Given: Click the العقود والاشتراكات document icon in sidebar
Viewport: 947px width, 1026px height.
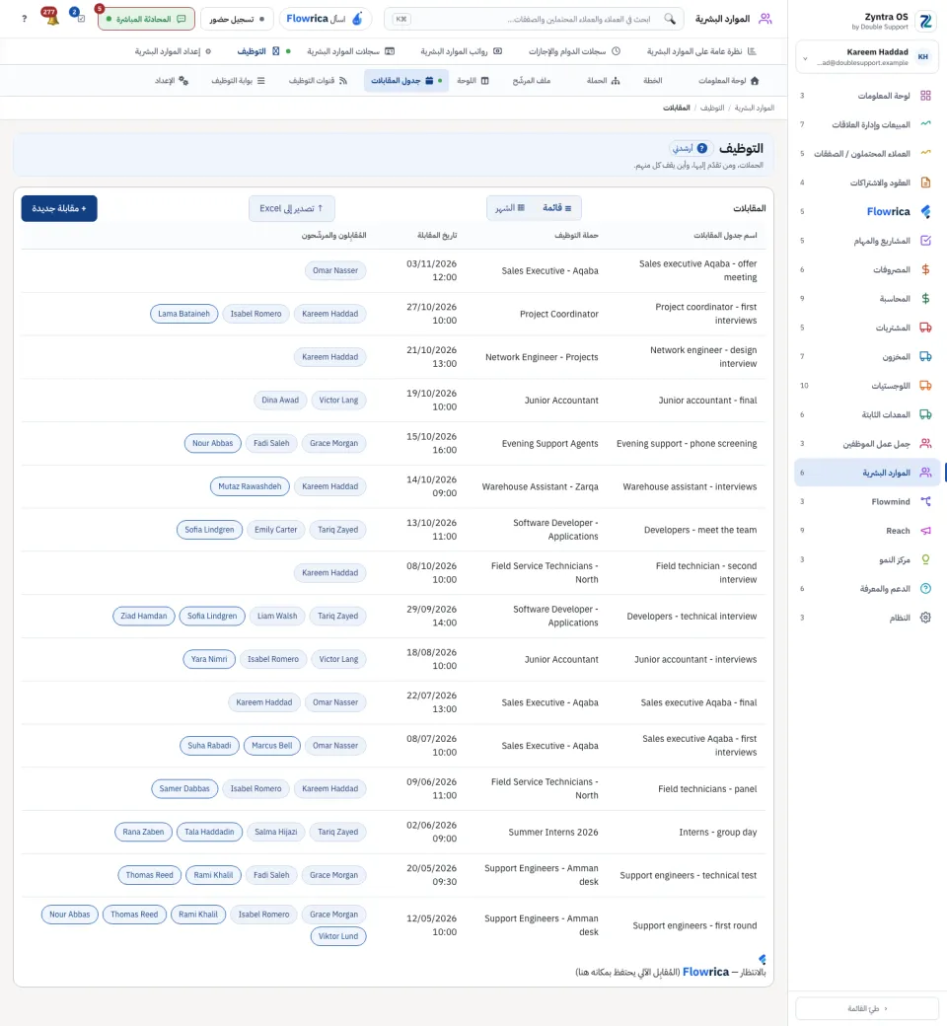Looking at the screenshot, I should (x=925, y=183).
